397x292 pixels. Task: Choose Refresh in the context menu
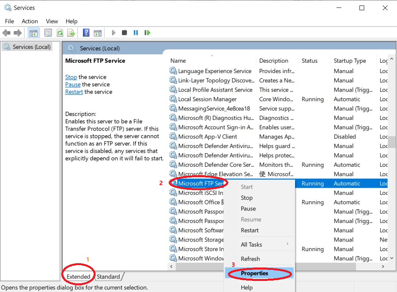tap(260, 259)
